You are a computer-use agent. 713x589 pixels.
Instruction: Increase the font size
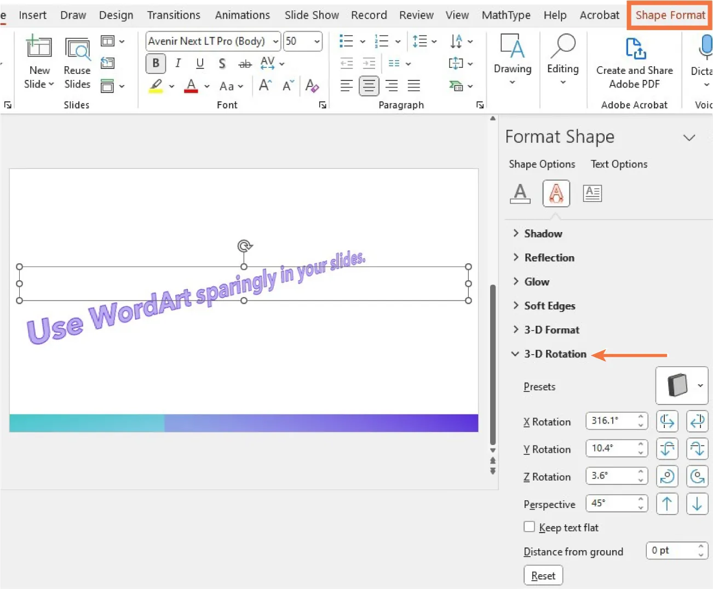(263, 85)
